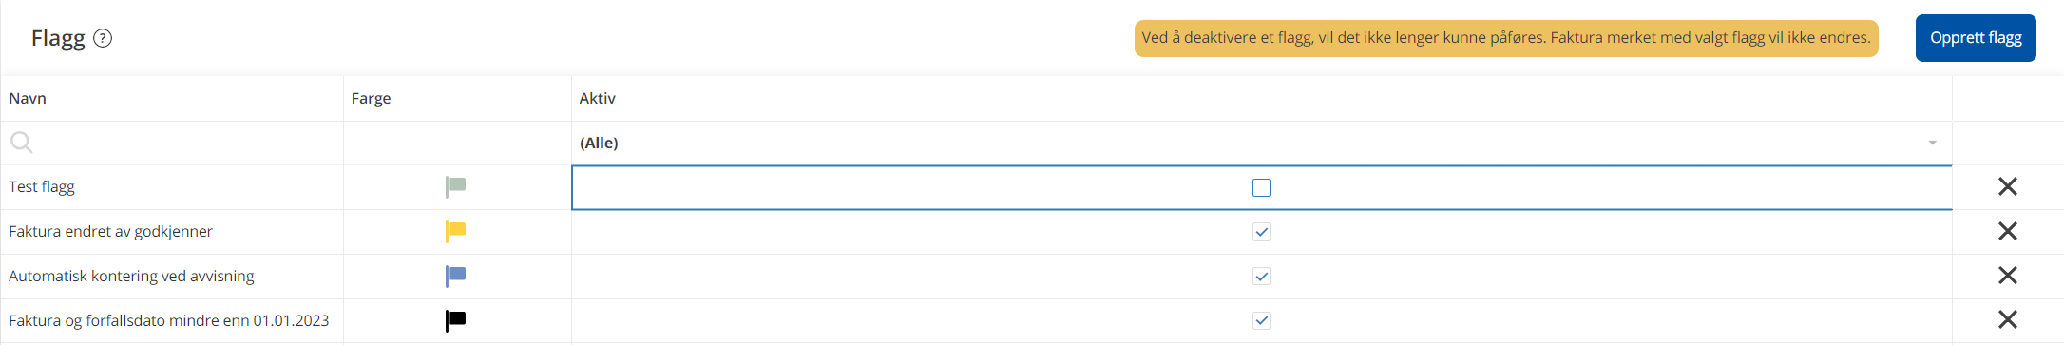Delete the Faktura og forfallsdato mindre enn row
This screenshot has width=2064, height=345.
click(2007, 319)
